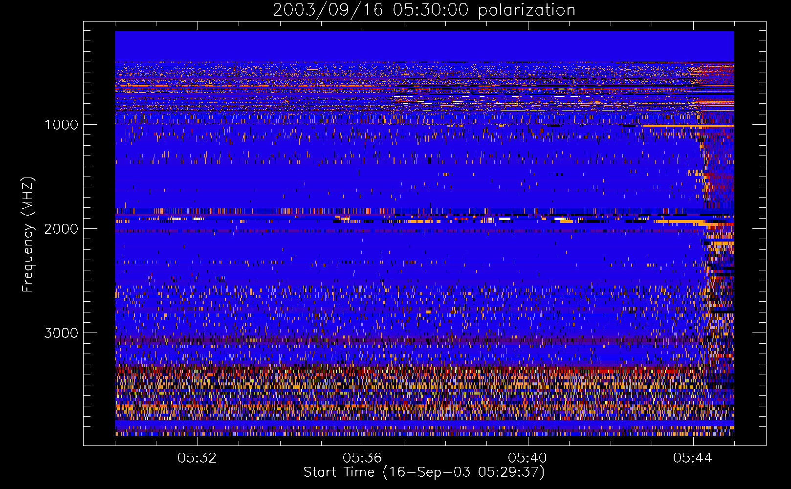The height and width of the screenshot is (489, 791).
Task: Click the 'Start Time (16-Sep-03 05:29:37)' label
Action: click(424, 472)
